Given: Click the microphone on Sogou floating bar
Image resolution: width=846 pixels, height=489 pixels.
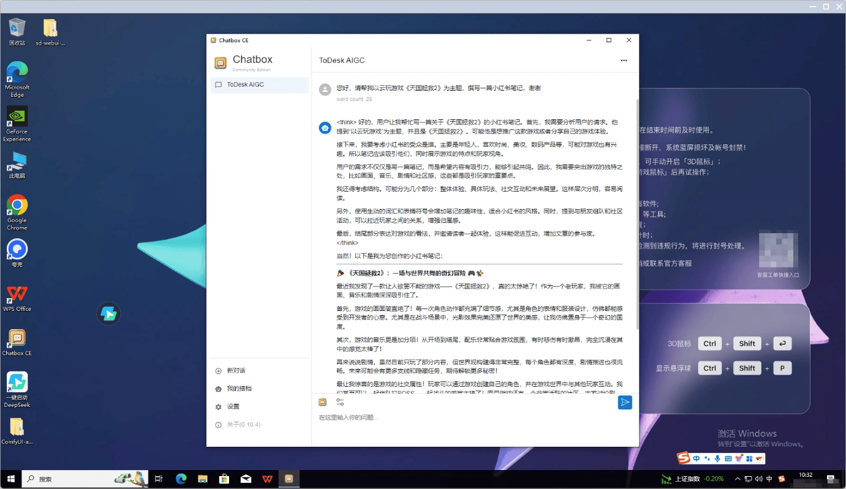Looking at the screenshot, I should [x=717, y=458].
